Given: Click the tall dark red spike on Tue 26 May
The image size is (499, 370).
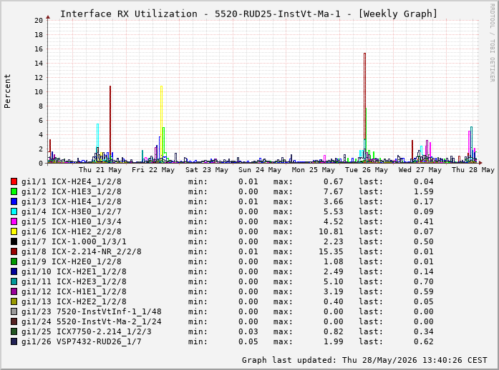Looking at the screenshot, I should click(364, 95).
